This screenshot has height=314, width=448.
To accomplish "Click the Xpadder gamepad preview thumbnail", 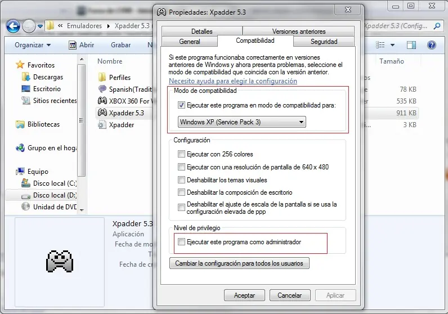I will click(60, 261).
